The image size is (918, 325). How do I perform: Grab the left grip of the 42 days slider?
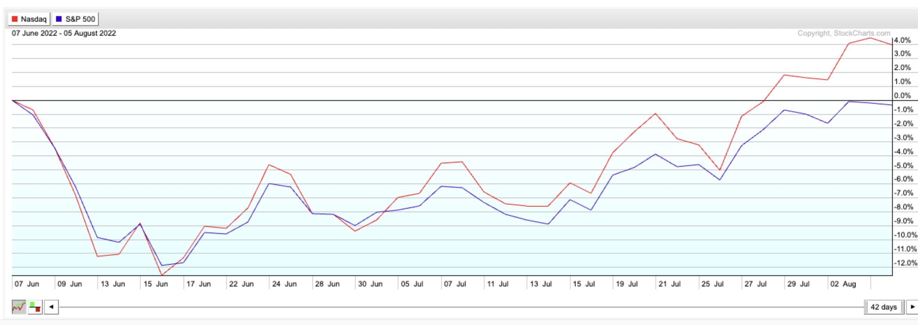pos(866,307)
